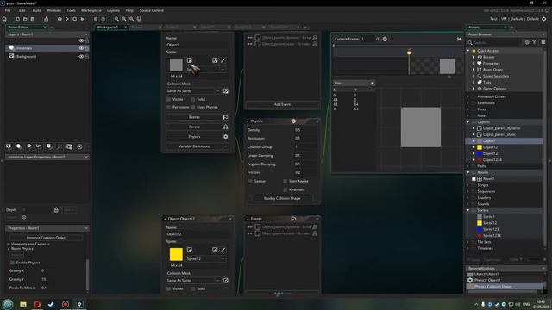
Task: Click the Asset Browser filter icon
Action: click(x=535, y=42)
